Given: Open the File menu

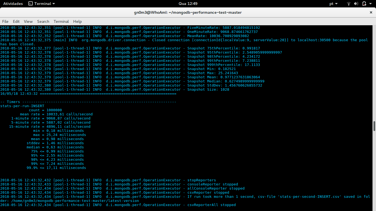Looking at the screenshot, I should [x=5, y=21].
